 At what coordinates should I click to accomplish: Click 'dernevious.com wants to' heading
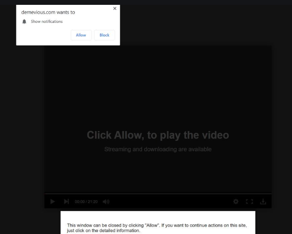coord(48,12)
